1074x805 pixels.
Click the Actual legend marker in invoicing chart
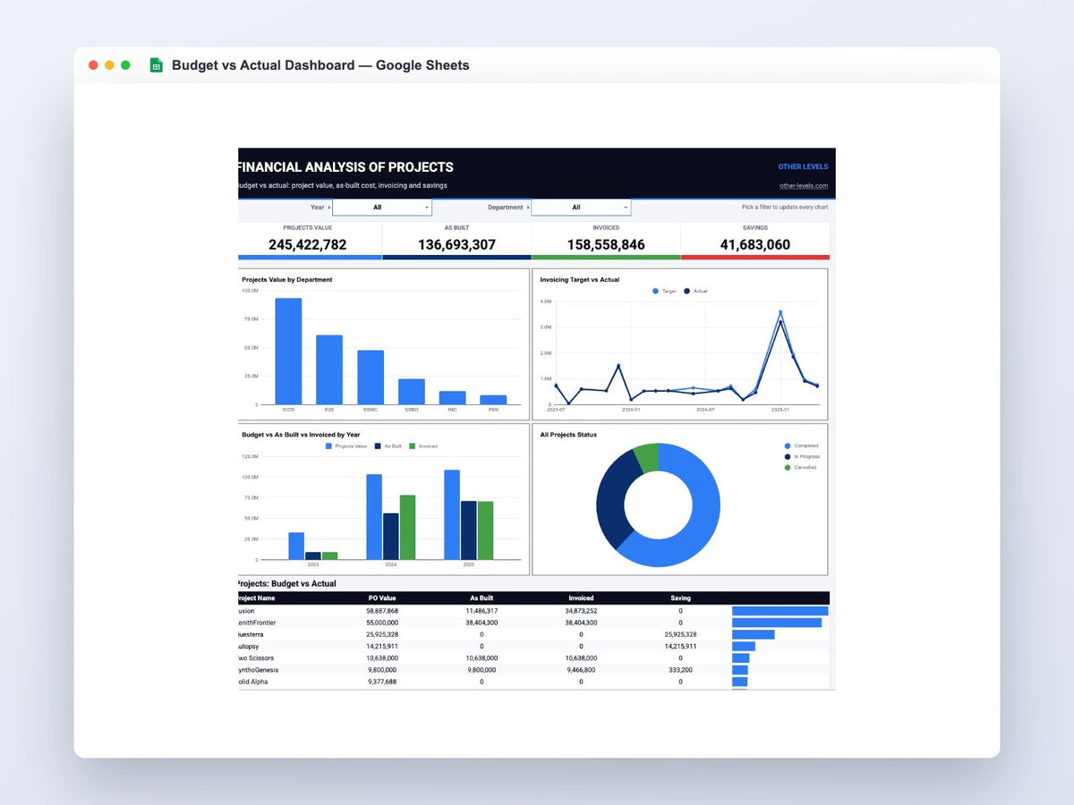(686, 291)
